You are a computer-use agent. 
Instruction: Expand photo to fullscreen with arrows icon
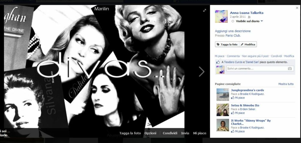pos(205,11)
